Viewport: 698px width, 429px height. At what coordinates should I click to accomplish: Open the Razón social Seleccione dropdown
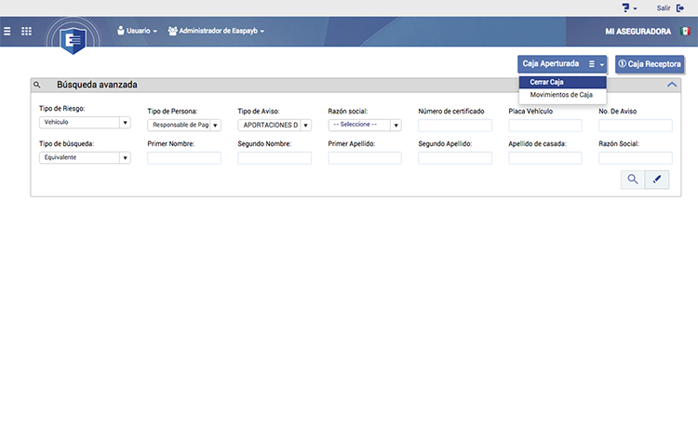[x=365, y=125]
